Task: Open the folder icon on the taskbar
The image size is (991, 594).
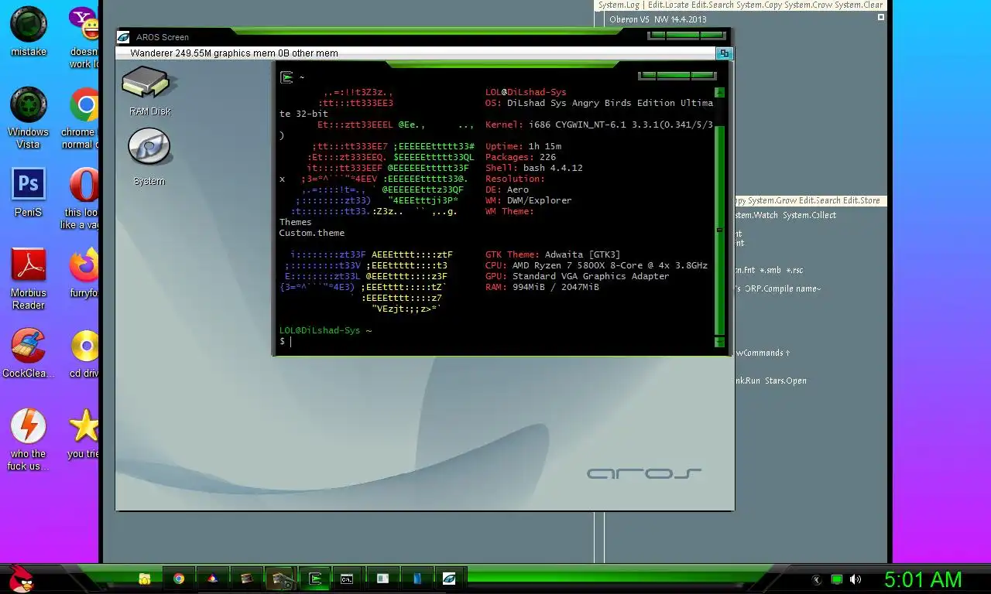Action: point(144,578)
